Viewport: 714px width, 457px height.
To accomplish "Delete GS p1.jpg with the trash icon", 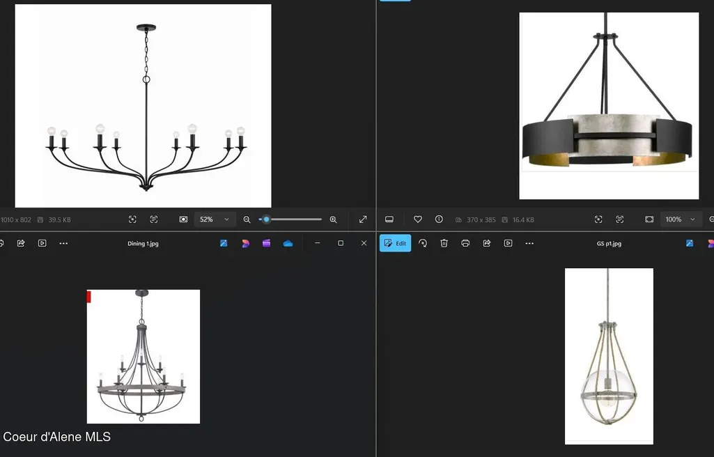I will 444,243.
